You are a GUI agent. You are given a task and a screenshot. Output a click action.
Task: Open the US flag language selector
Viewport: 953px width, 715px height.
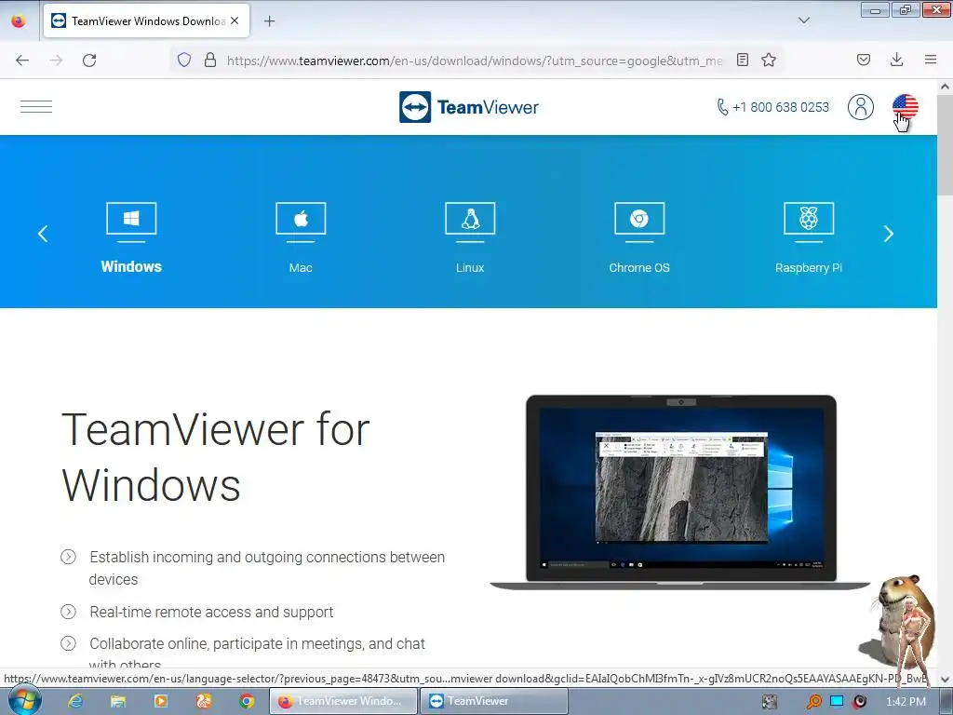(905, 107)
